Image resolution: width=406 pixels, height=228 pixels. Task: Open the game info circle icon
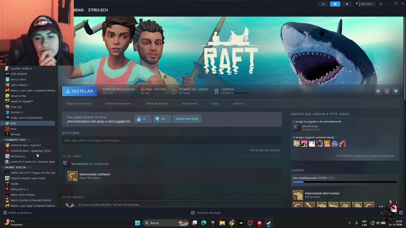pyautogui.click(x=387, y=91)
